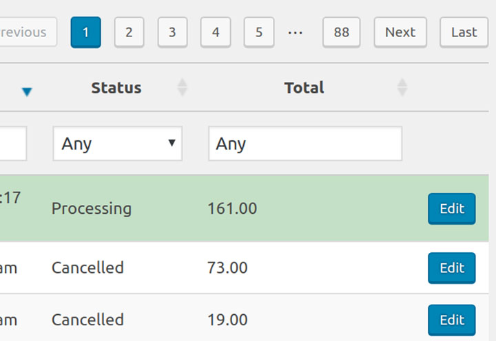Jump to page 88
Screen dimensions: 496x341
click(341, 32)
